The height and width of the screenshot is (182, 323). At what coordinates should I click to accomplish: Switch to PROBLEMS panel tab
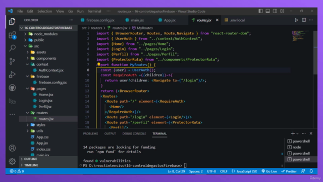90,133
